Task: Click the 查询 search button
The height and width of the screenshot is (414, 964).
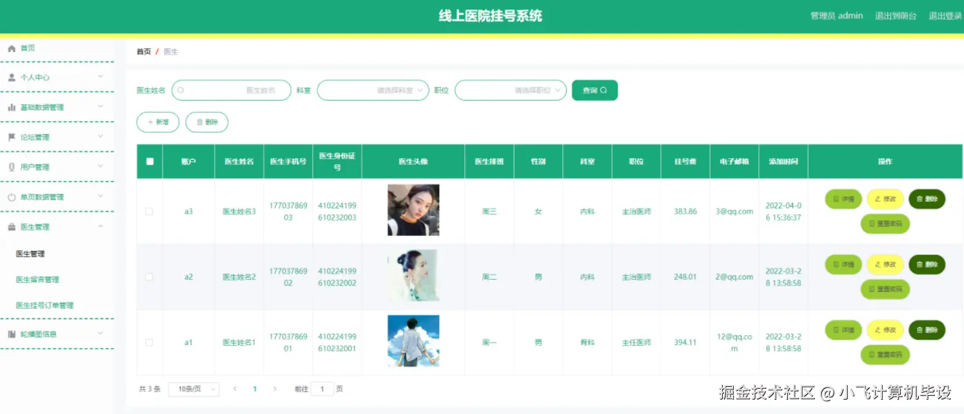Action: point(595,90)
